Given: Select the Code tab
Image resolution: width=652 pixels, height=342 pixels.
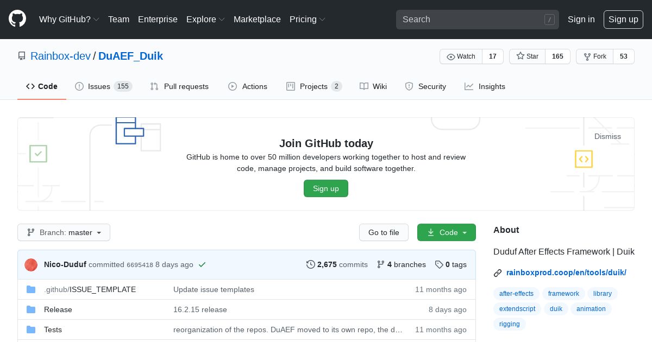Looking at the screenshot, I should pyautogui.click(x=42, y=86).
